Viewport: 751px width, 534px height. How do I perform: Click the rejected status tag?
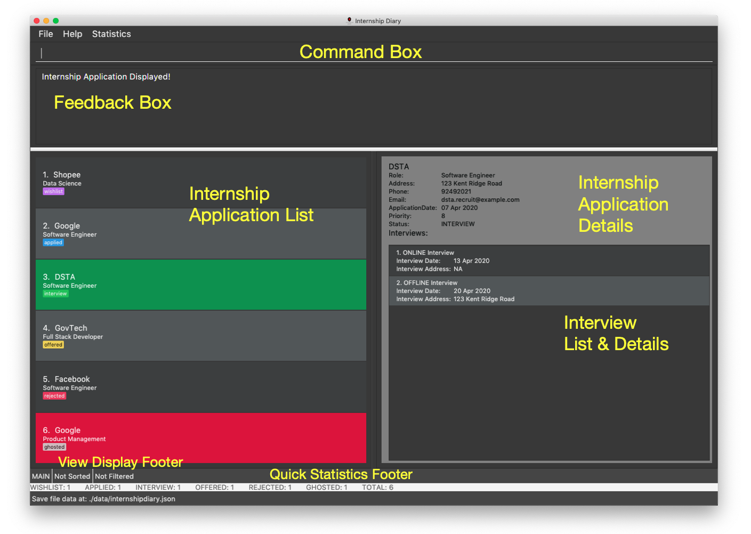(x=54, y=396)
